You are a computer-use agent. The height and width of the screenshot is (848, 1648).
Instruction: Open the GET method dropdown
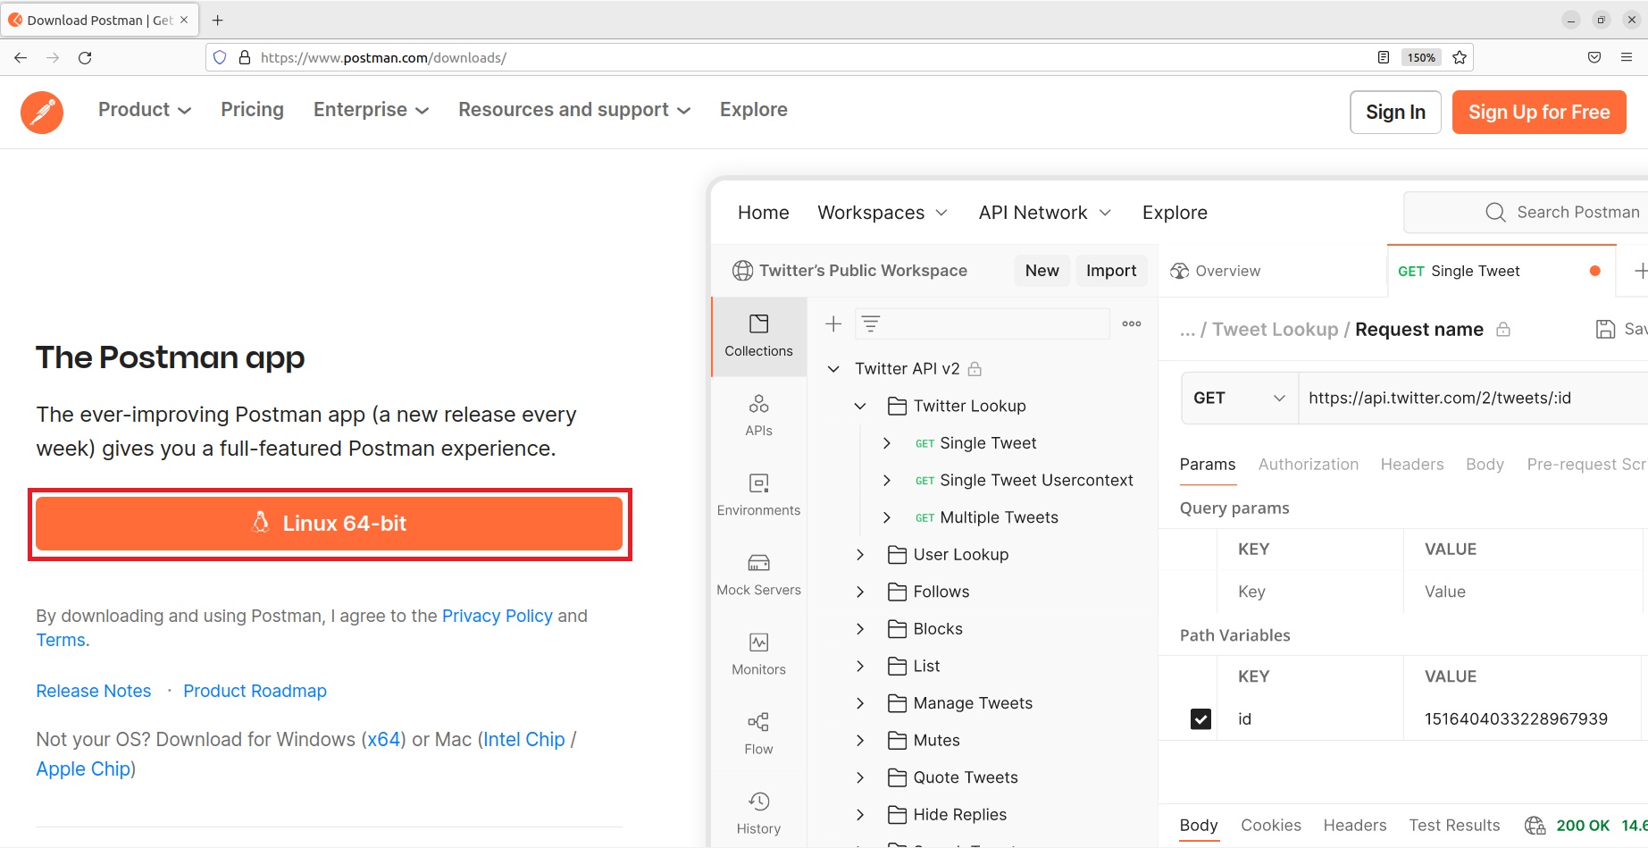[1240, 398]
